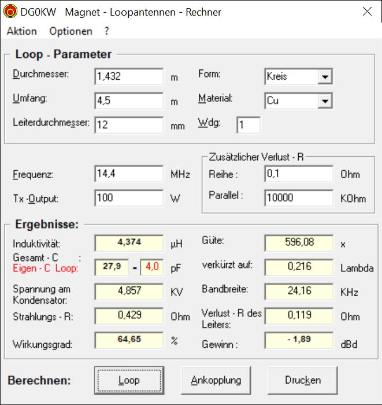Click the Gesamt-C value 27,9

[x=112, y=267]
